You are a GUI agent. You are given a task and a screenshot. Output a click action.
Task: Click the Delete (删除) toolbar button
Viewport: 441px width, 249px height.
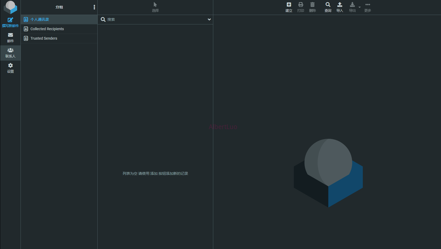tap(313, 7)
